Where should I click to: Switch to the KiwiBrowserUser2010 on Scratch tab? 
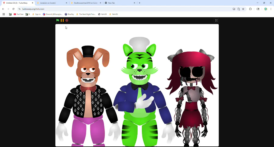pyautogui.click(x=86, y=3)
